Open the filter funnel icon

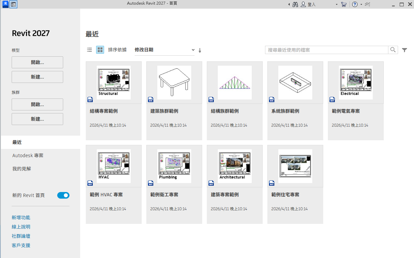(x=404, y=50)
